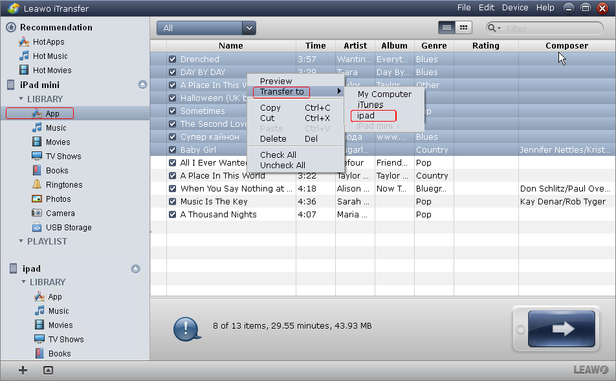Uncheck the DAY BY DAY checkbox

(x=173, y=72)
